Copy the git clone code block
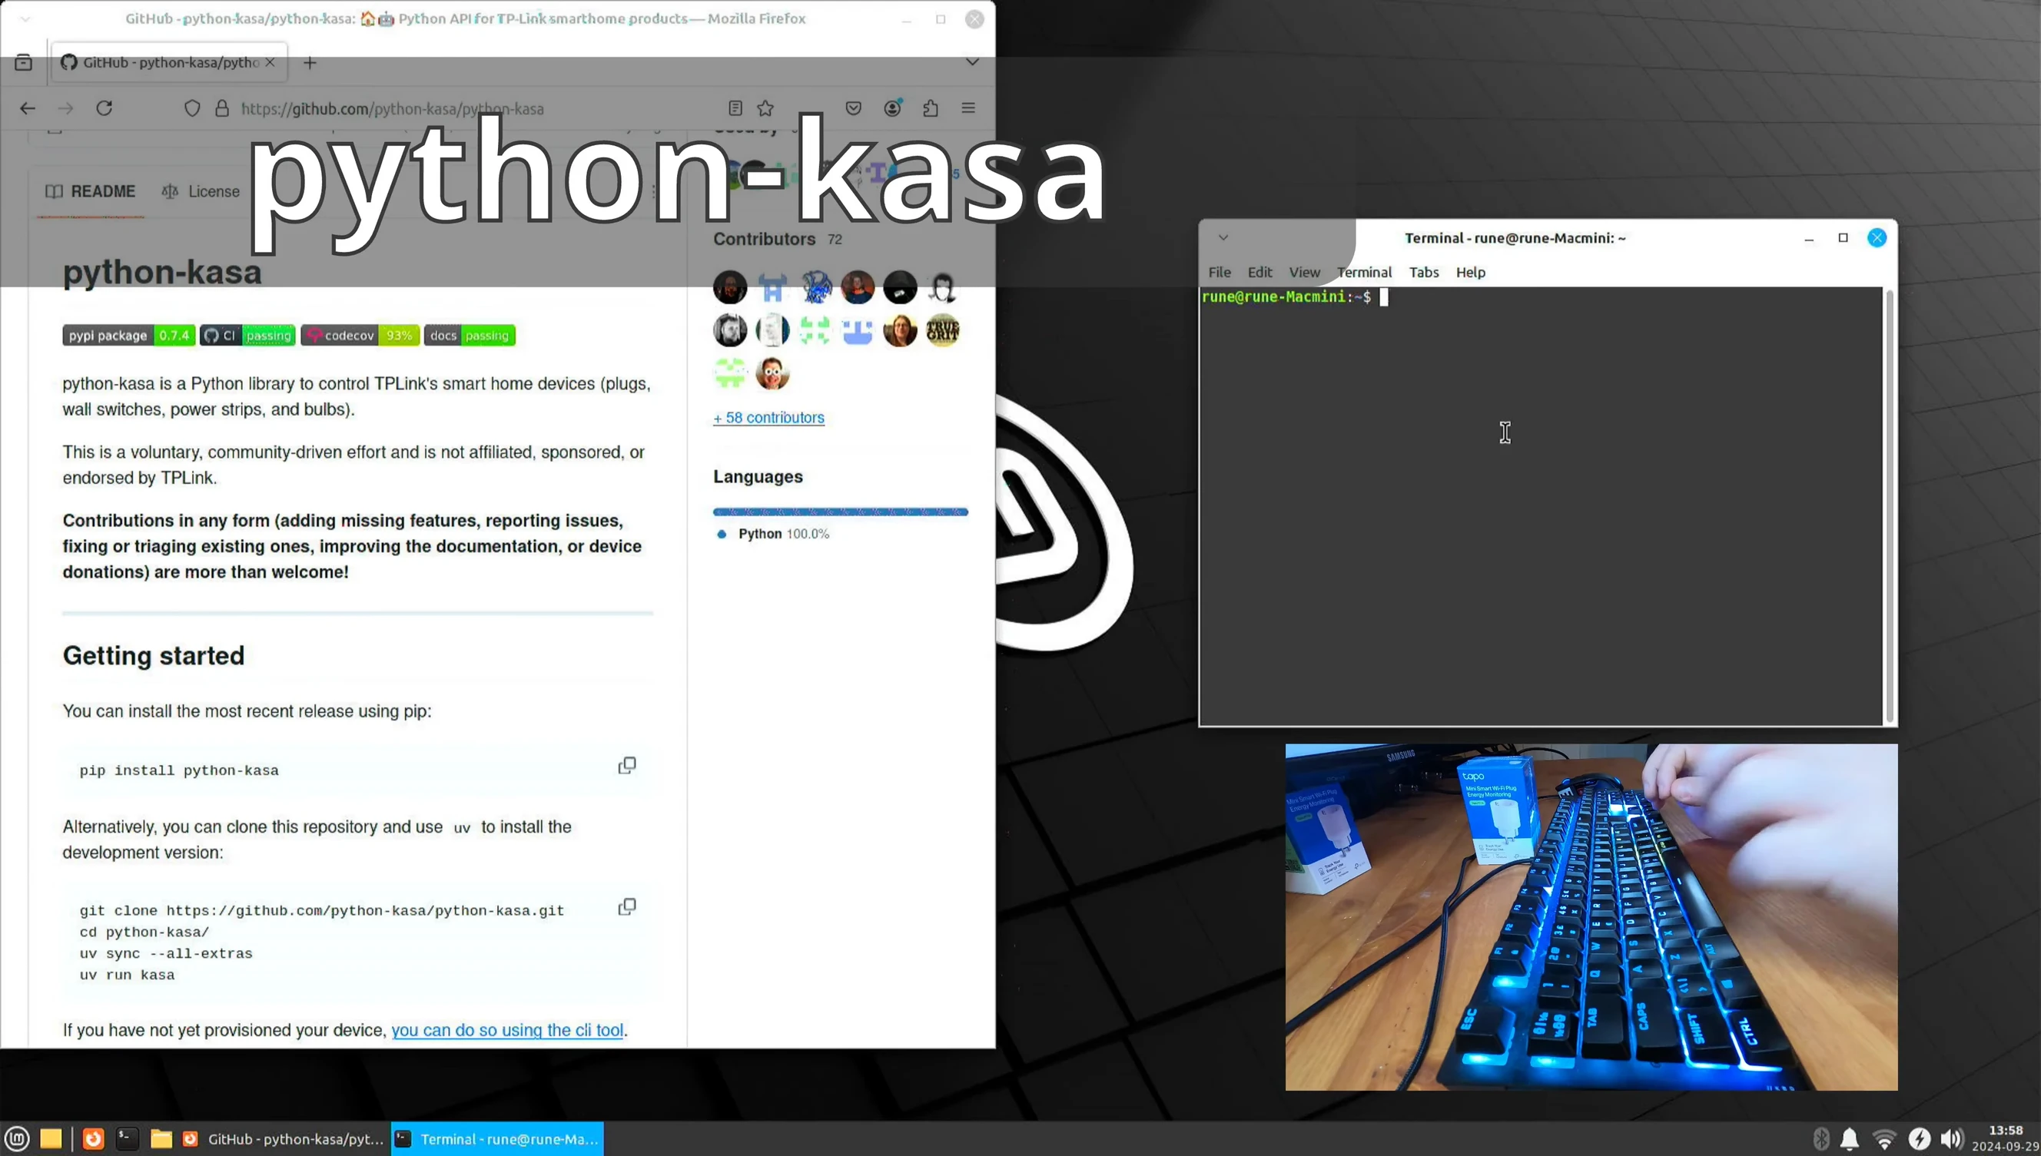Screen dimensions: 2041x1156 [627, 906]
